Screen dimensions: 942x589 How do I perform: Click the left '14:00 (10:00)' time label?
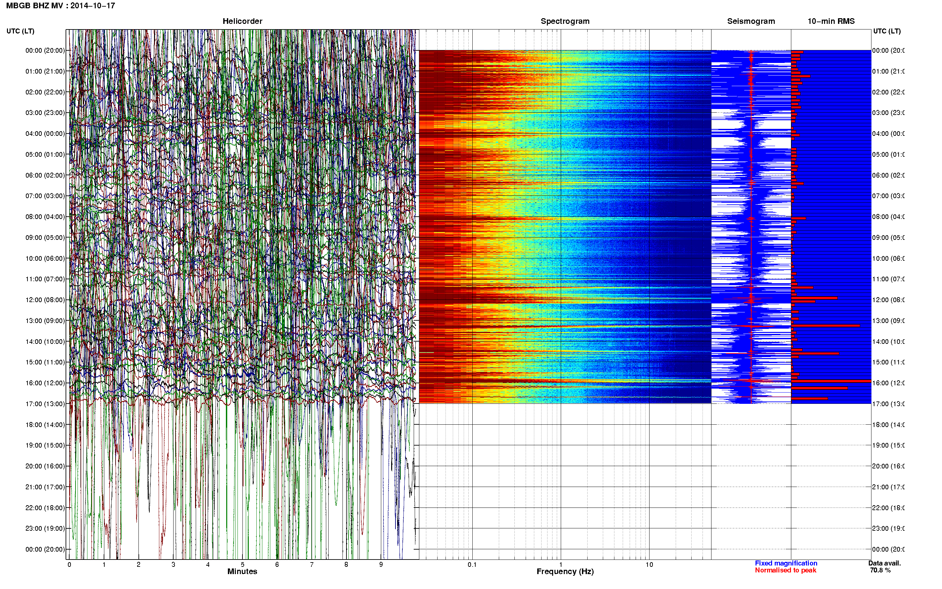tap(45, 342)
